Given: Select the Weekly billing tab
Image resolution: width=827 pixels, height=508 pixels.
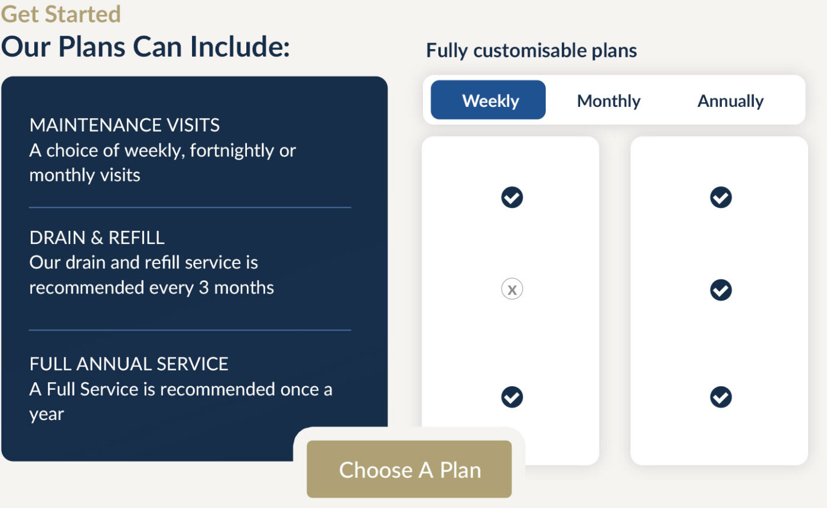Looking at the screenshot, I should click(489, 100).
